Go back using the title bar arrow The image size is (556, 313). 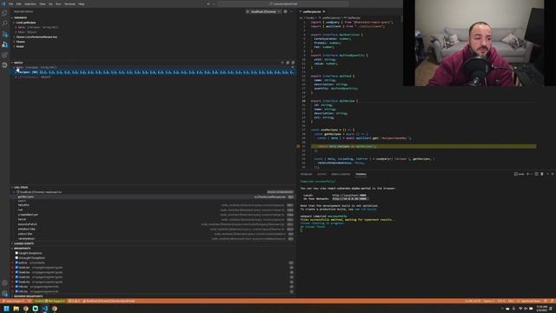pyautogui.click(x=208, y=3)
